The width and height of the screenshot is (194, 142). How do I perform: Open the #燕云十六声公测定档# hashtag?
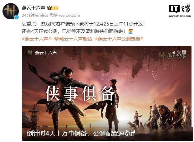tap(119, 39)
